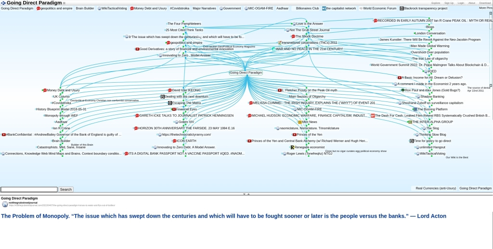Open Man Made Global Warming thought
Image resolution: width=493 pixels, height=249 pixels.
(430, 46)
